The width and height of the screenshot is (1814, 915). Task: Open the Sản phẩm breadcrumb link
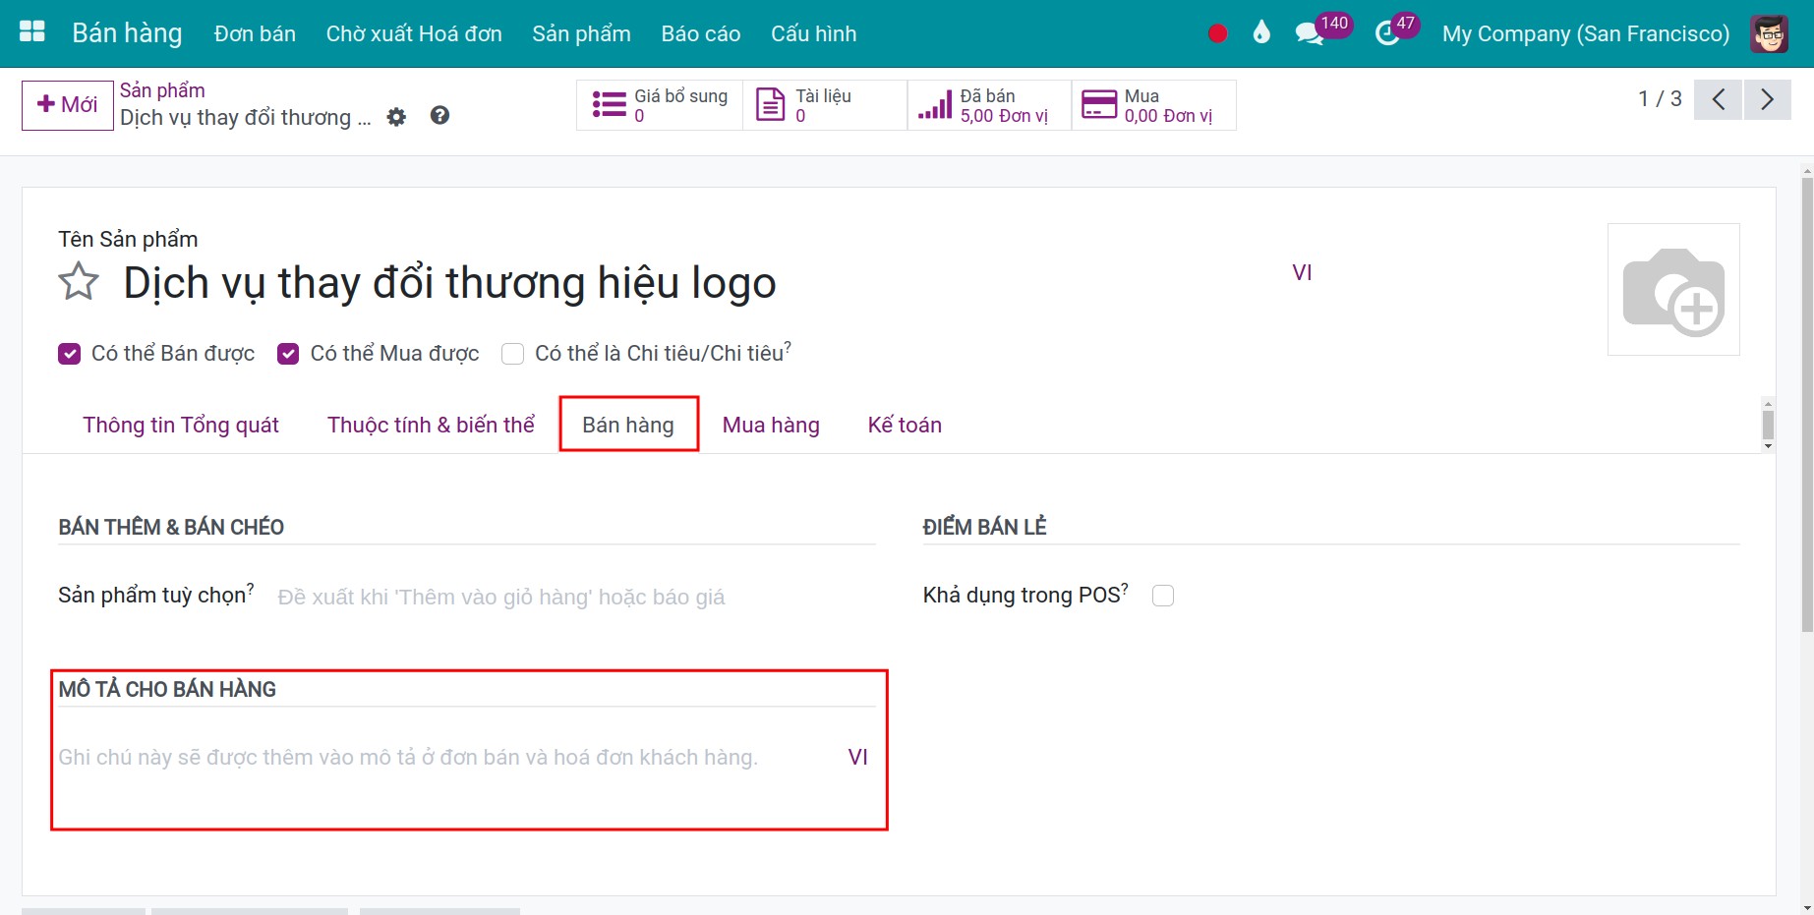(x=161, y=89)
